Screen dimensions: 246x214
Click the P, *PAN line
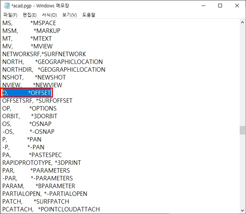[22, 139]
